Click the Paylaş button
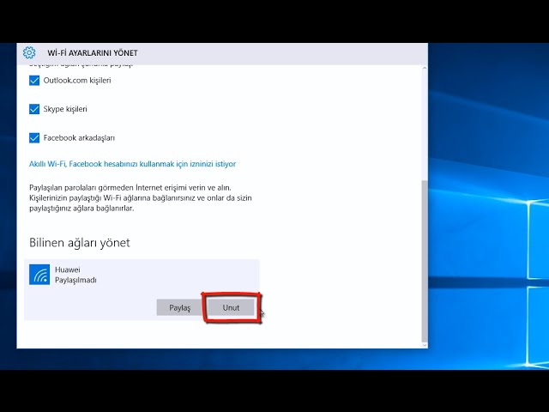 179,307
